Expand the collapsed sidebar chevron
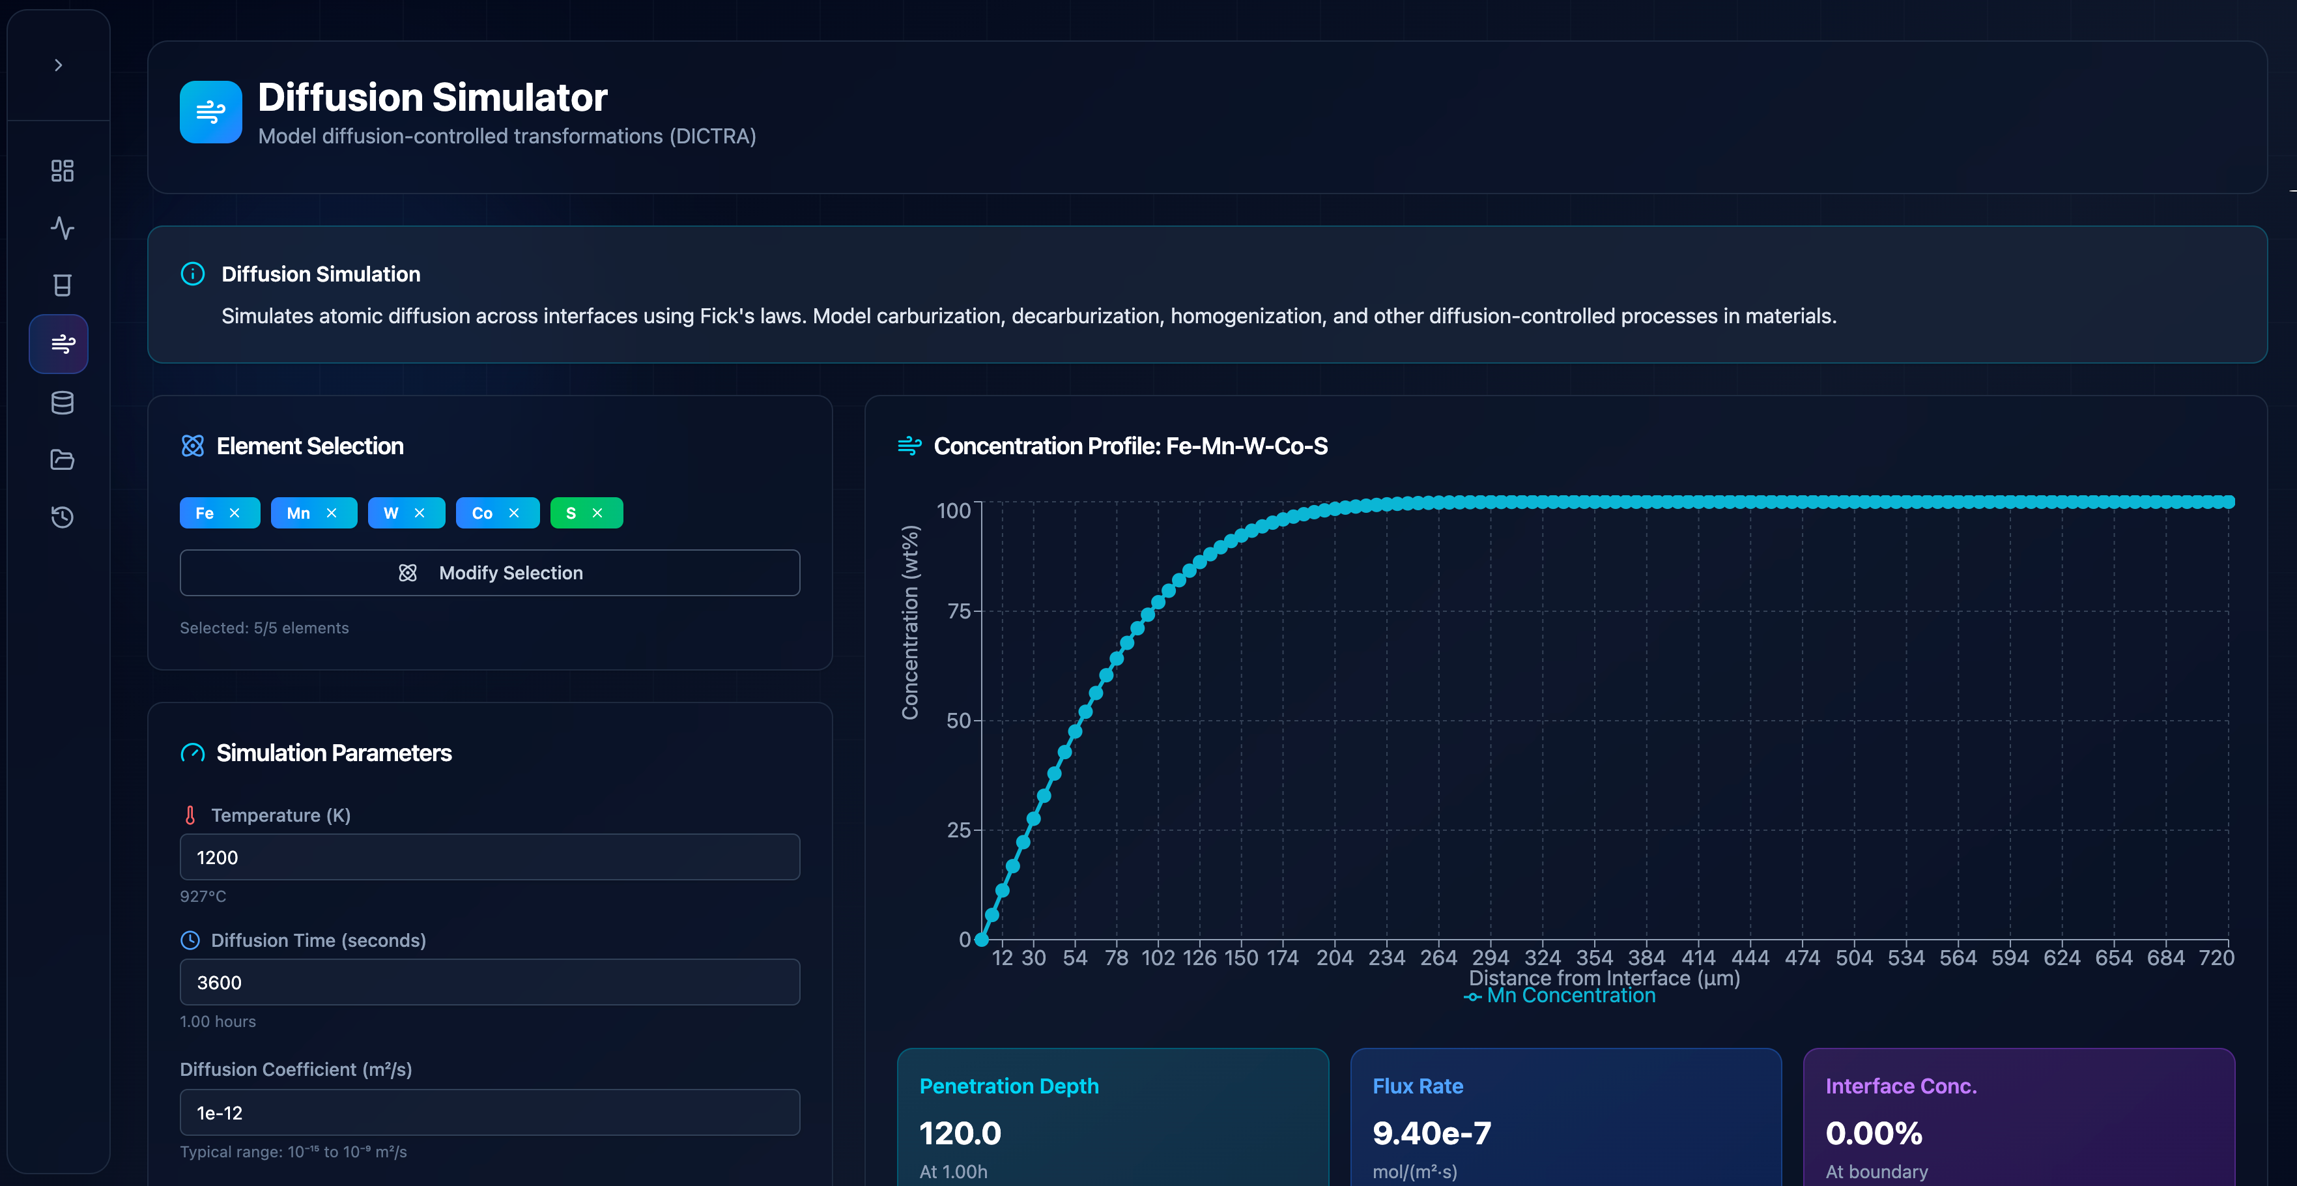The image size is (2297, 1186). point(58,65)
